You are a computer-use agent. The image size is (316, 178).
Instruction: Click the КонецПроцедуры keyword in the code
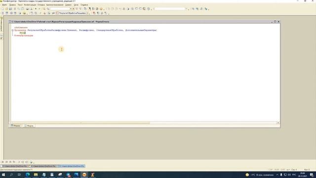tap(24, 36)
